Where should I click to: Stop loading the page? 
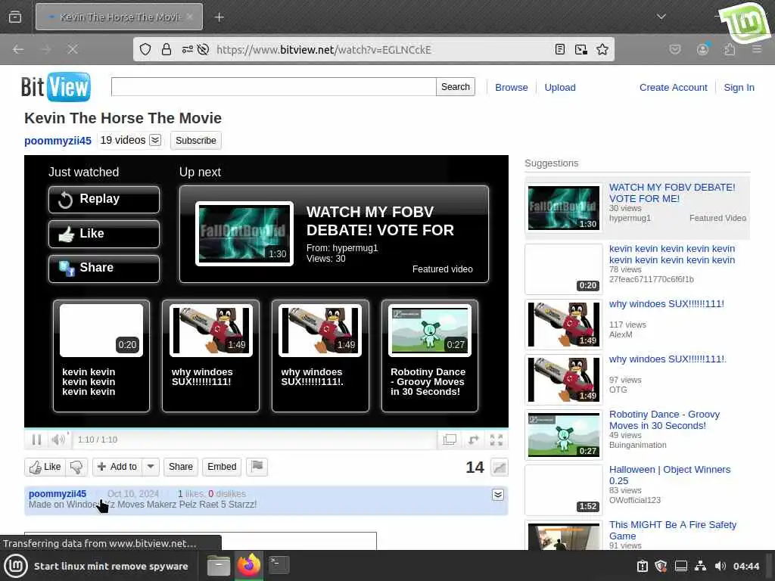(73, 49)
